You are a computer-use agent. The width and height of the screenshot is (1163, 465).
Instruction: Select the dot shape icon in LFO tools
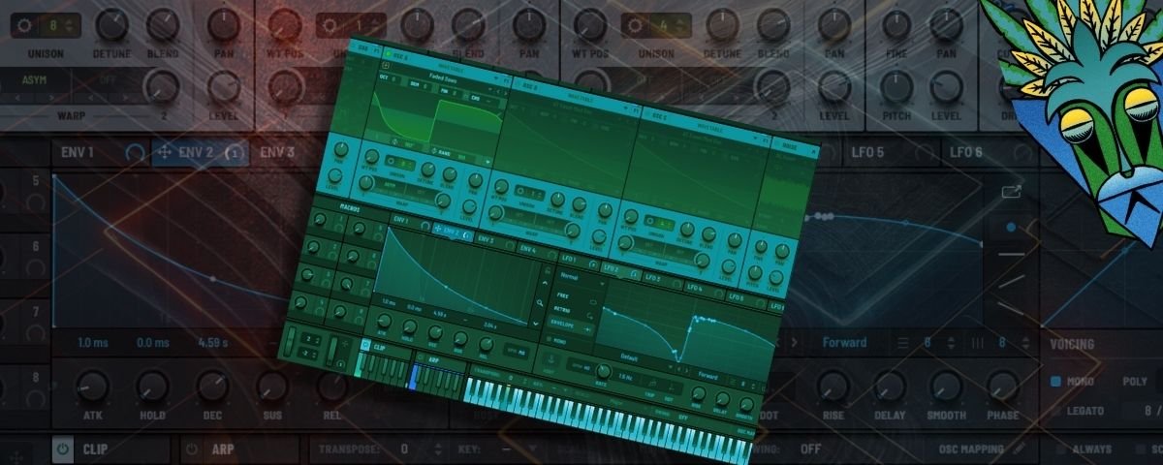coord(1011,227)
